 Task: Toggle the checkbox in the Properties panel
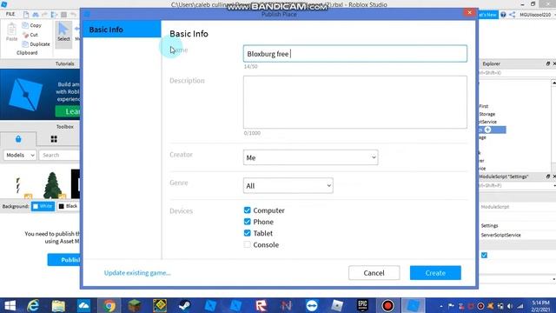[x=484, y=255]
